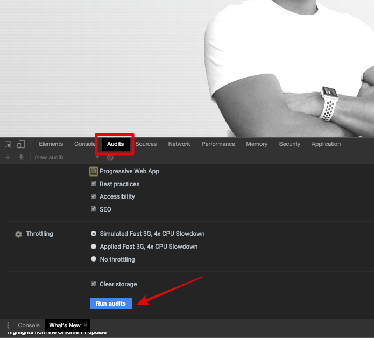Click the plus icon to add audit
Screen dimensions: 374x338
pyautogui.click(x=8, y=157)
